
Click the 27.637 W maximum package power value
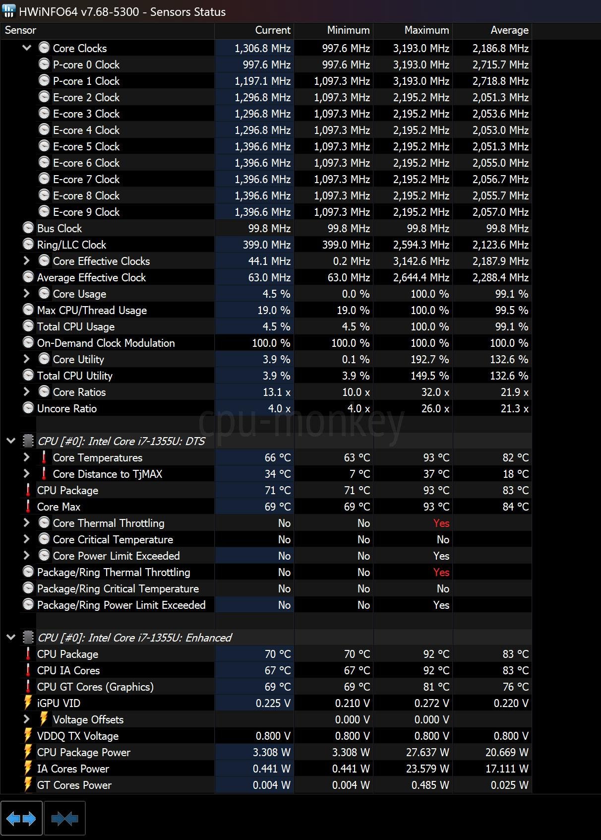point(427,752)
